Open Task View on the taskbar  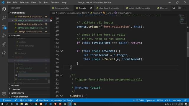tap(12, 104)
